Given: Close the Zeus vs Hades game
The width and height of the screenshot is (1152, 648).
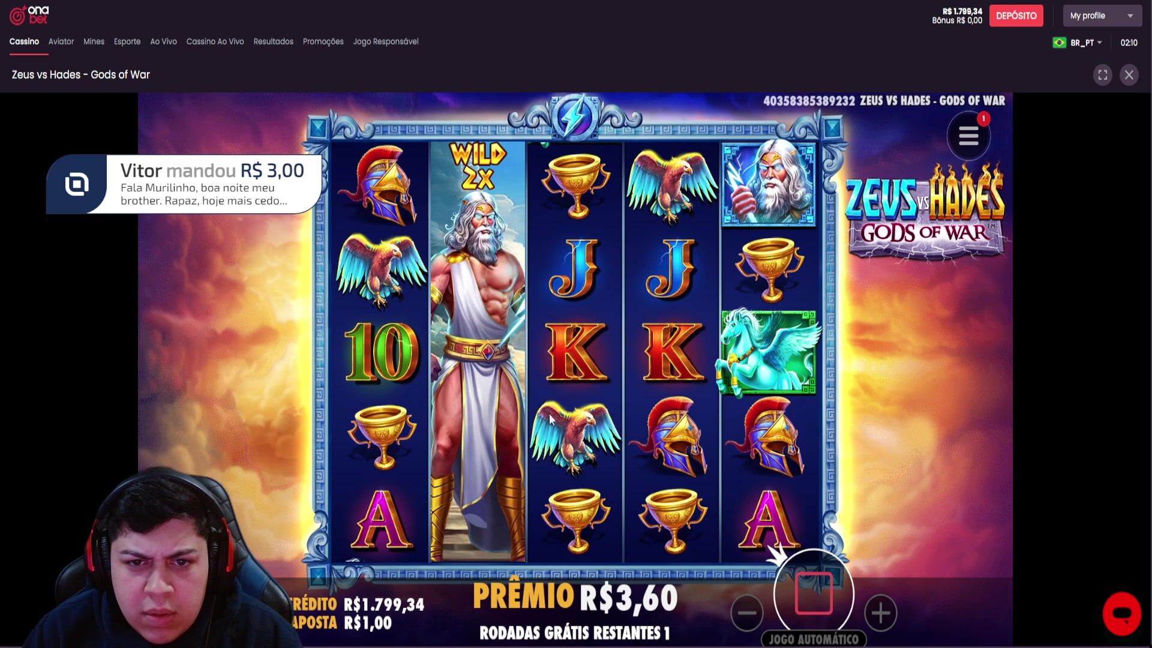Looking at the screenshot, I should click(x=1129, y=75).
